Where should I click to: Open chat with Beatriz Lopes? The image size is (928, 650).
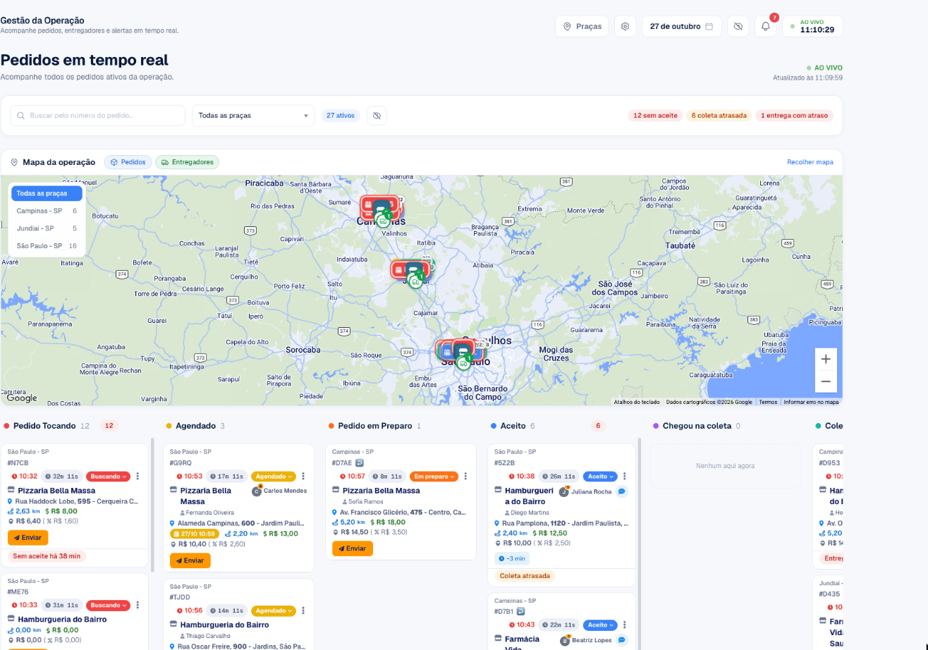(622, 640)
